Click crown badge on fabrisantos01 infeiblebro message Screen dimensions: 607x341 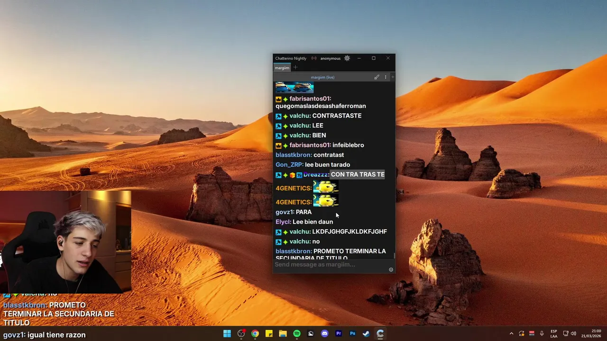pos(278,145)
